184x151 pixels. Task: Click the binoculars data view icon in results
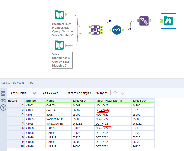click(3, 101)
